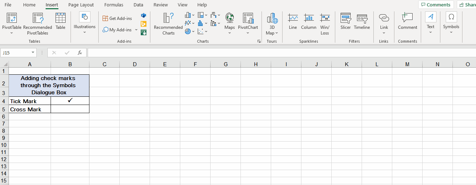Launch the Visio Data Visualizer add-in
Image resolution: width=476 pixels, height=185 pixels.
144,16
